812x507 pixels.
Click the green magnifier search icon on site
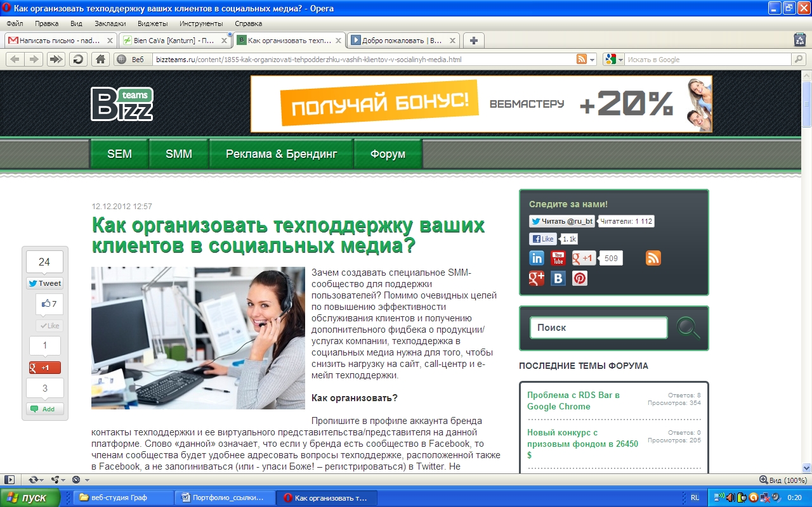(x=688, y=328)
